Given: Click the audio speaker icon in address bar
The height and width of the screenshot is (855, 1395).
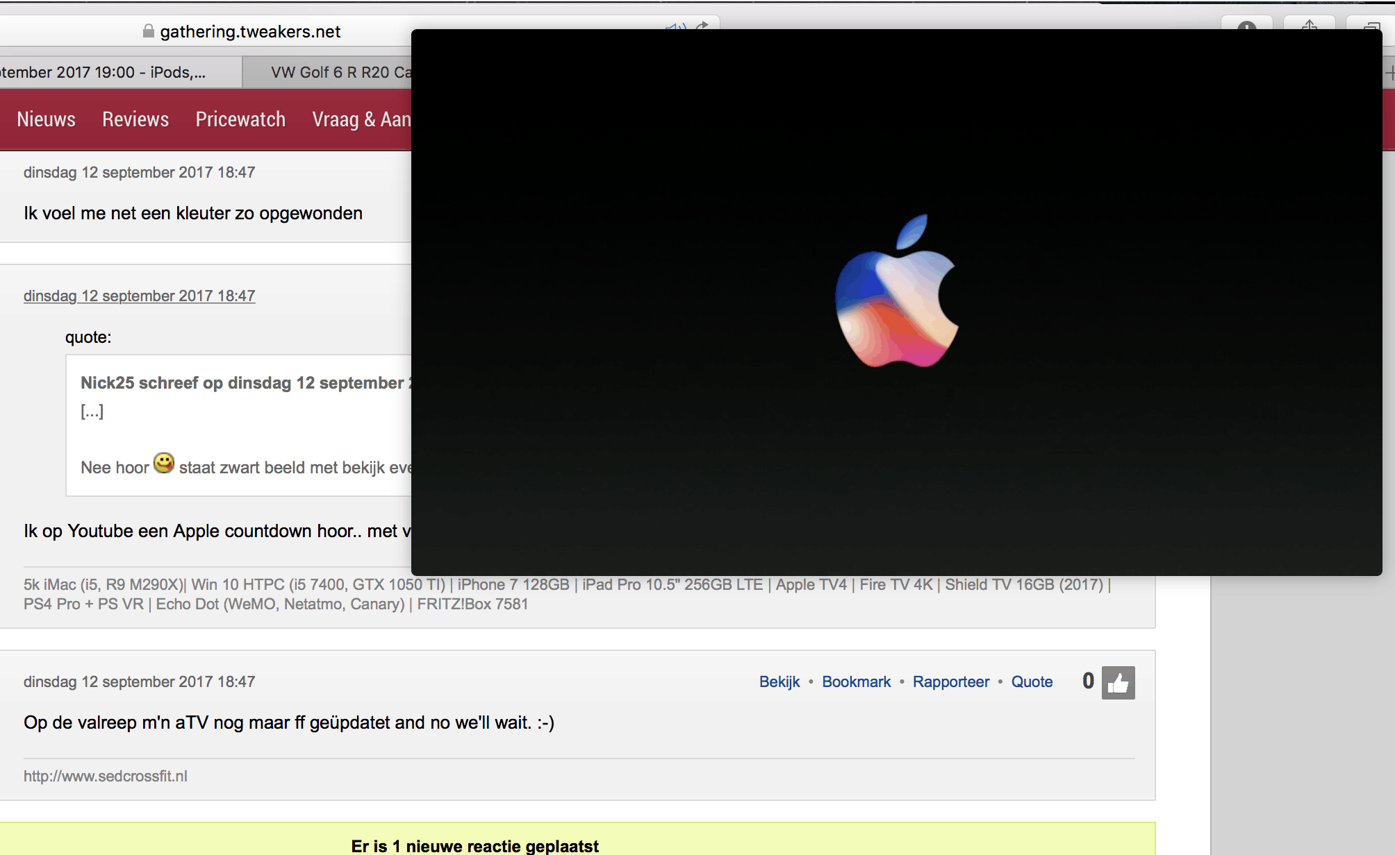Looking at the screenshot, I should 675,27.
